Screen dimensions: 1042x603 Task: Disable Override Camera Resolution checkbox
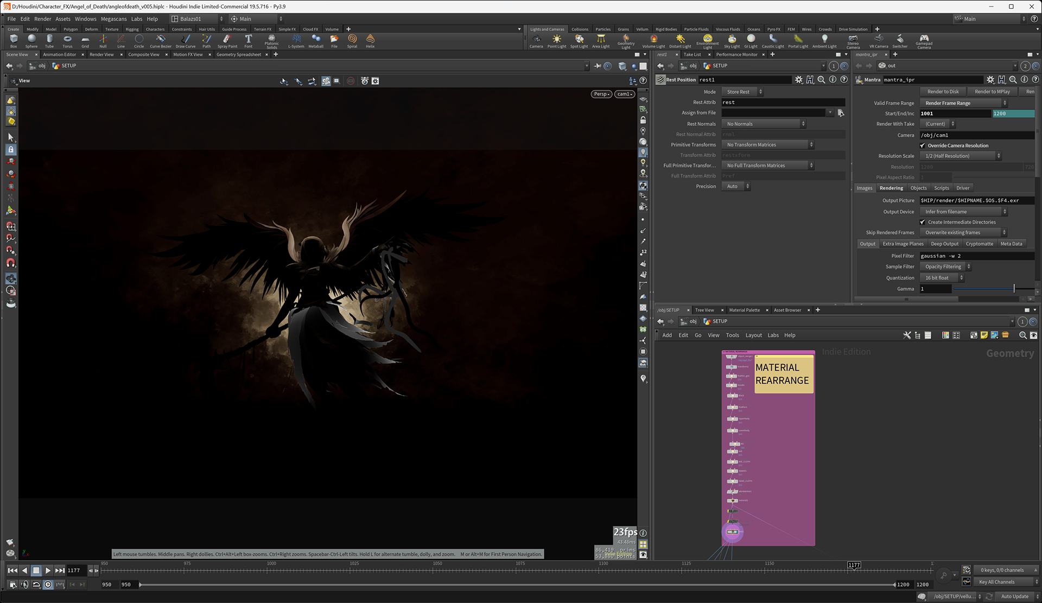click(x=923, y=145)
